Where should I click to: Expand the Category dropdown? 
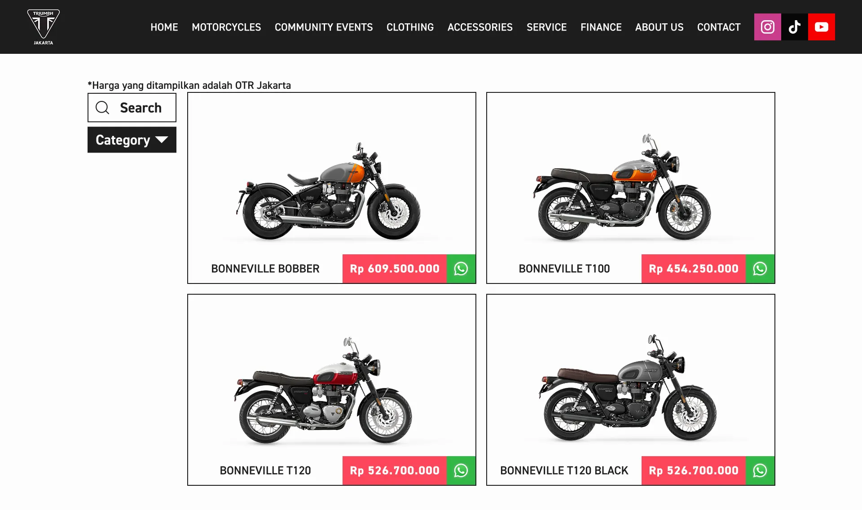pos(132,140)
